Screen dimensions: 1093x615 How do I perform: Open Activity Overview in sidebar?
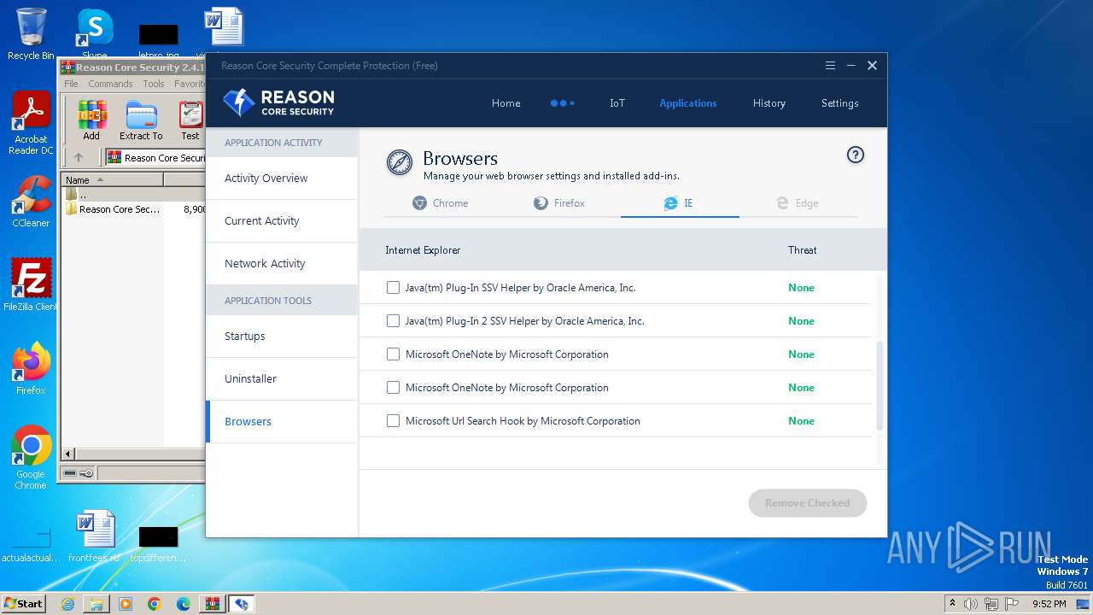point(282,179)
